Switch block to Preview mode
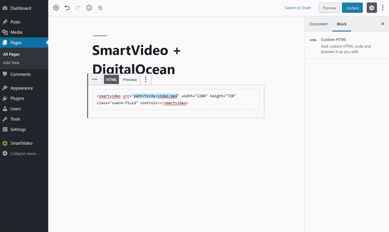 [130, 79]
